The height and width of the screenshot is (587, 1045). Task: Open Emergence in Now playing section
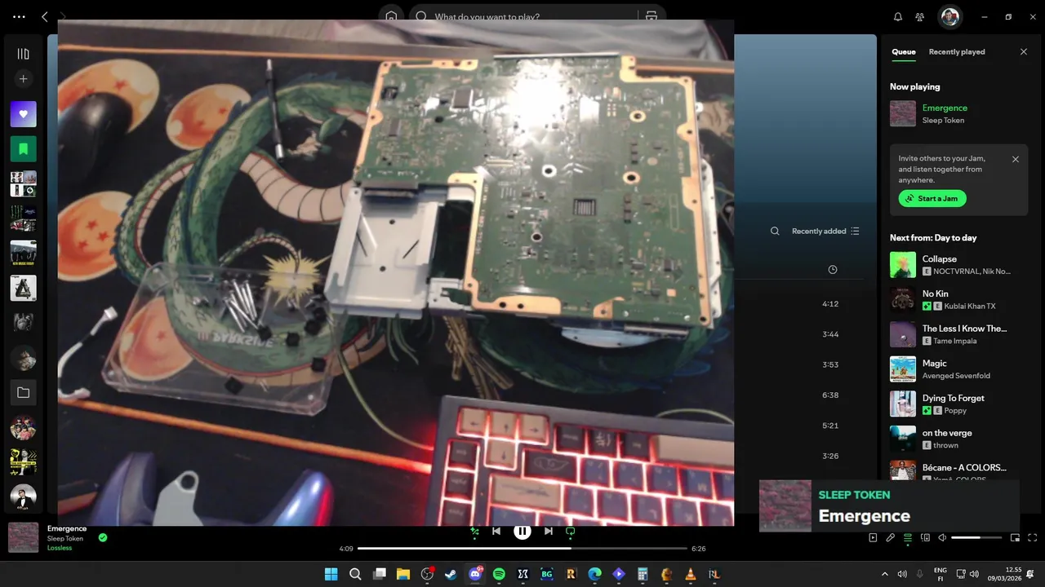tap(945, 108)
